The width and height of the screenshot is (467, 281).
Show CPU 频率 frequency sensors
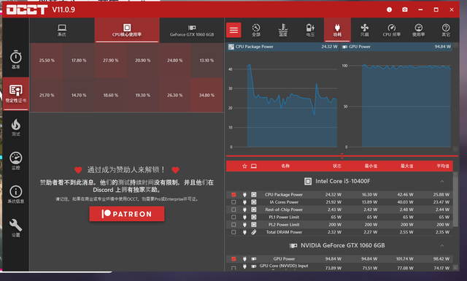pyautogui.click(x=391, y=30)
